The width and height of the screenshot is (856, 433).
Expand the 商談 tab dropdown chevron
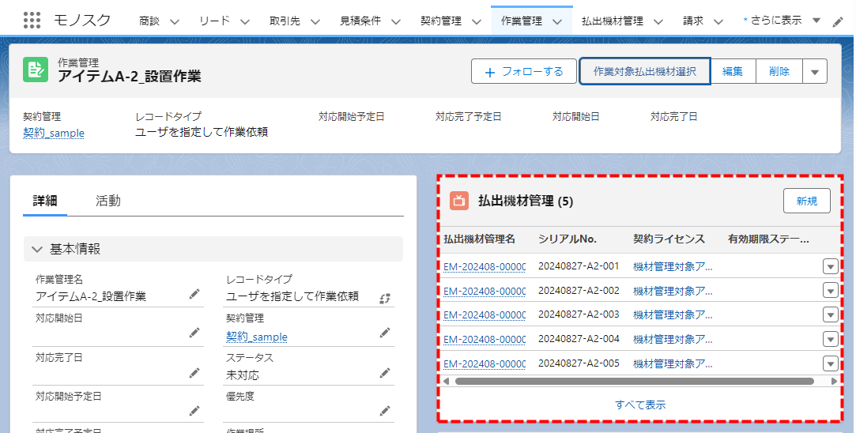(175, 21)
